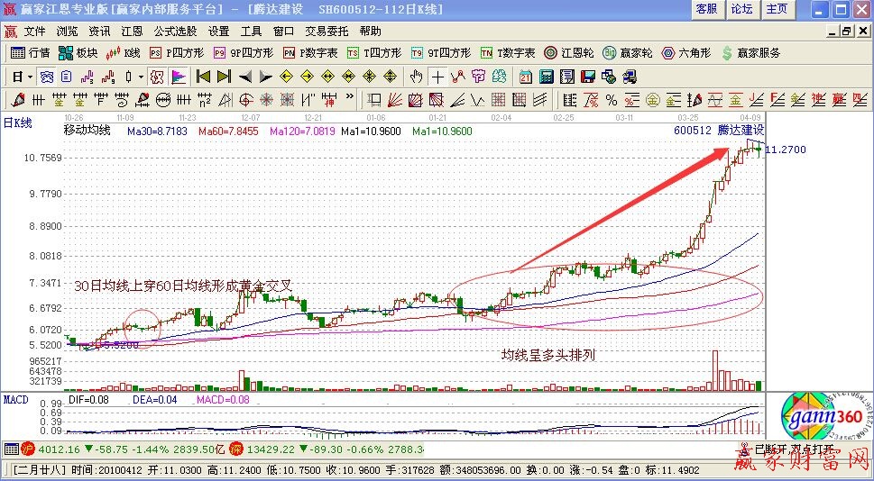The image size is (874, 481).
Task: Click the percent (%) drawing tool
Action: (611, 99)
